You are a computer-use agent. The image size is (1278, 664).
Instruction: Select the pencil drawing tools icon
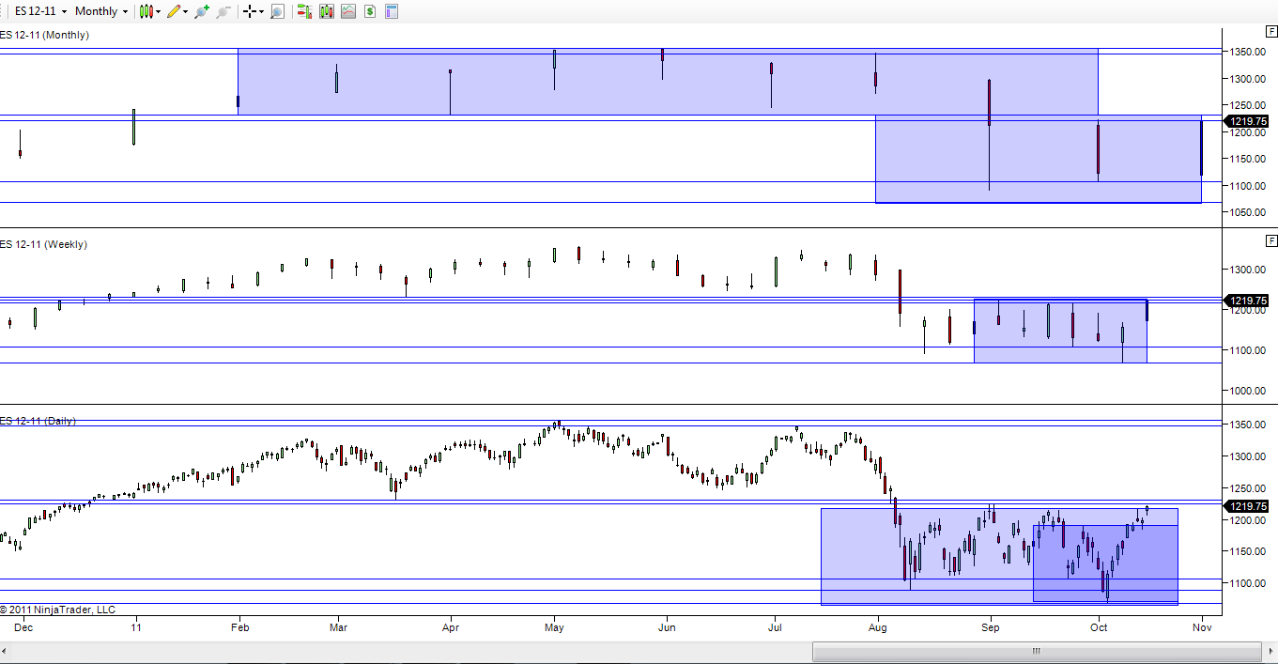pyautogui.click(x=174, y=11)
